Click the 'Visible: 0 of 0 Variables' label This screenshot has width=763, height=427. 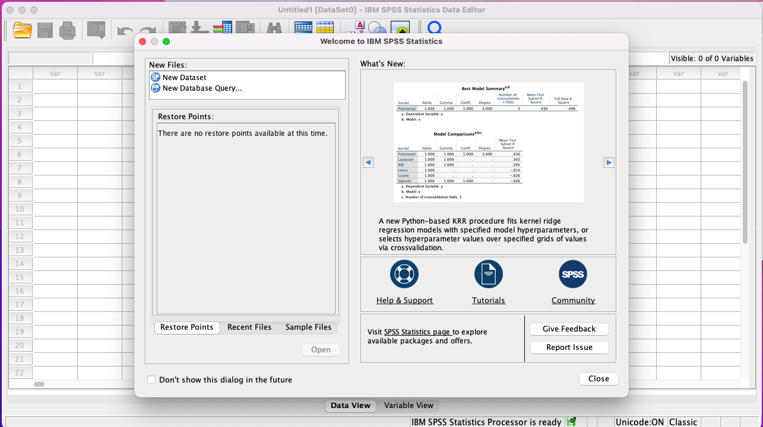[x=712, y=58]
